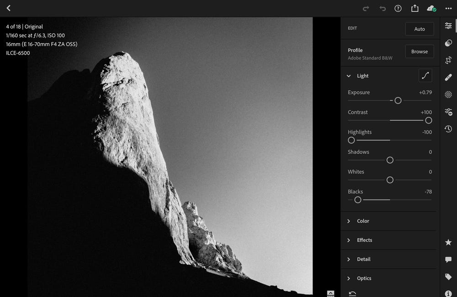The image size is (457, 297).
Task: Click the Contrast value +100
Action: 426,112
